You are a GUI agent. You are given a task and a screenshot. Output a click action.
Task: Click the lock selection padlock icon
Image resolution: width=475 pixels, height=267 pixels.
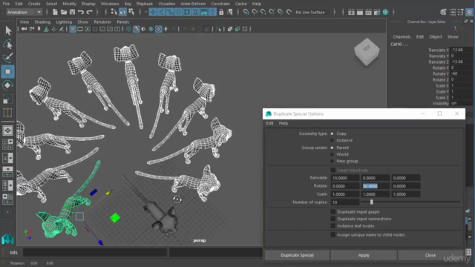pos(221,12)
